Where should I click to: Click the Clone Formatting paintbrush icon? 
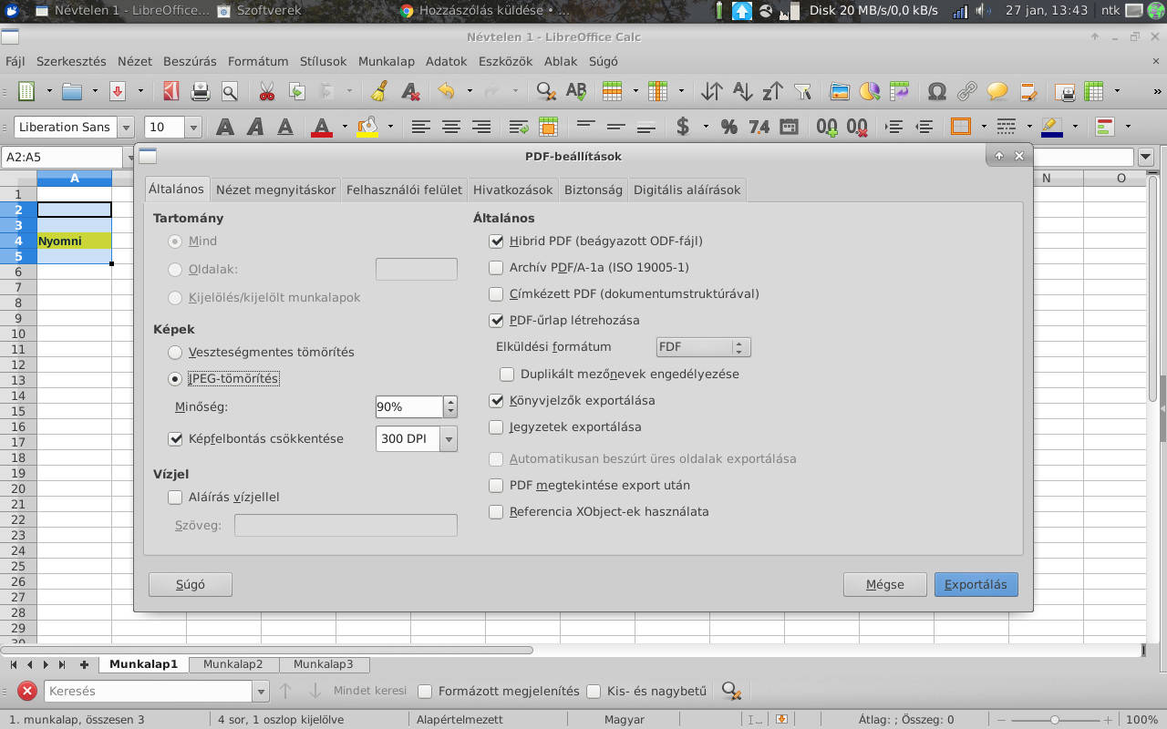[x=380, y=91]
